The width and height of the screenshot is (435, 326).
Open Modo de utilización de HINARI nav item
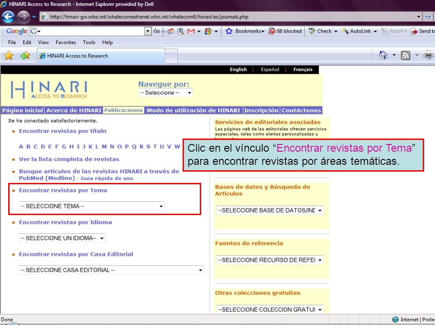click(193, 110)
